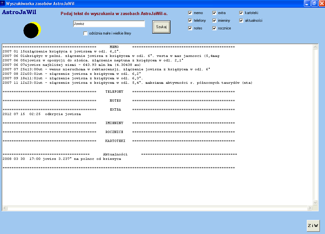
Task: Close the Wyszukiwarka window
Action: [322, 4]
